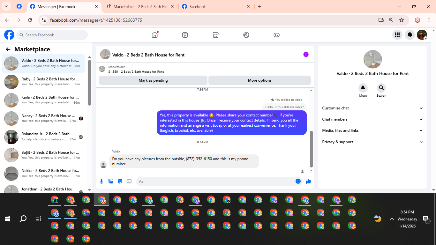Open the Groups icon in top navigation
This screenshot has width=436, height=245.
[246, 35]
